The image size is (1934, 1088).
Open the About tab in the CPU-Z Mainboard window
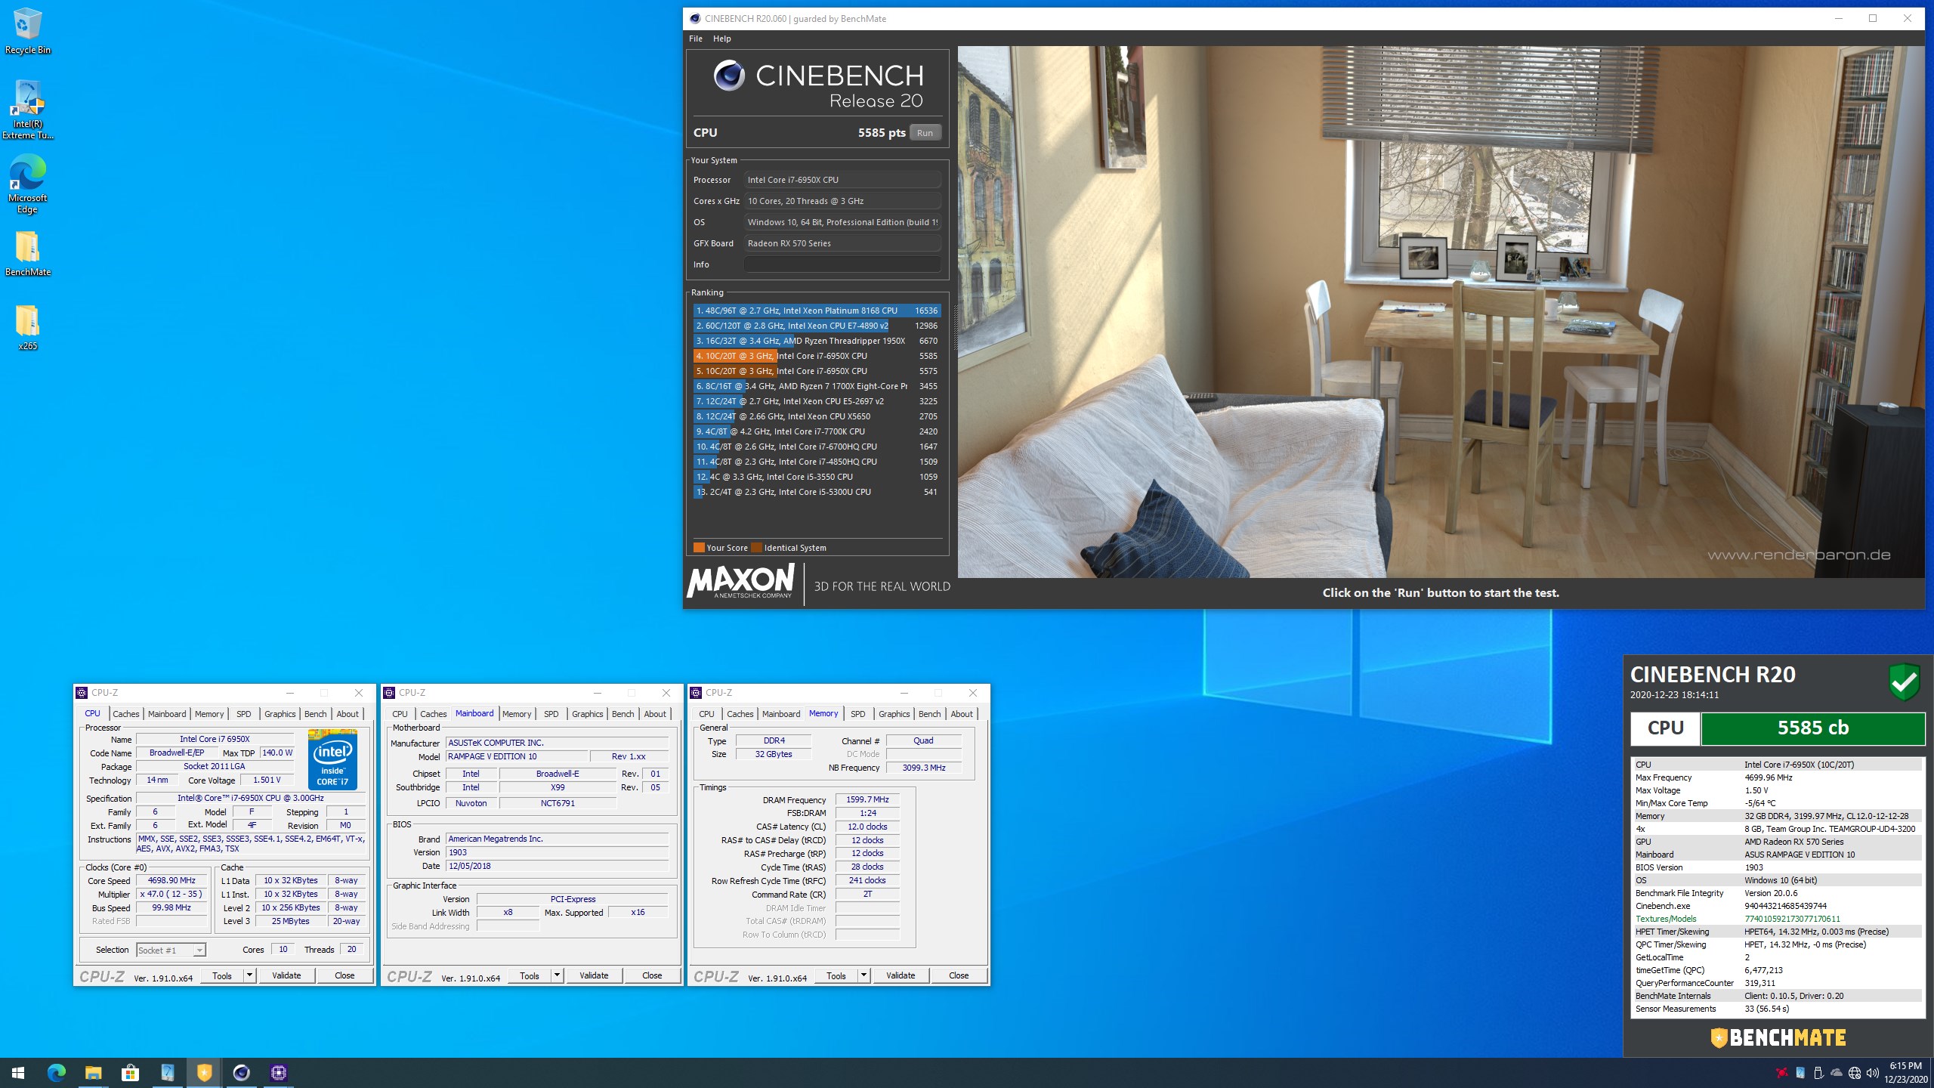pyautogui.click(x=655, y=714)
